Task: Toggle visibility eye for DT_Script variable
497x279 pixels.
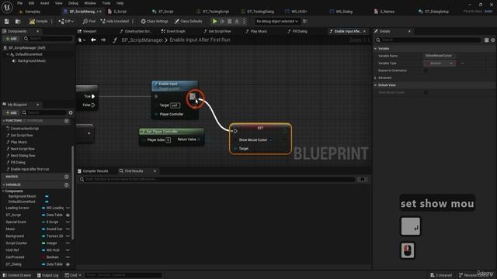Action: click(68, 215)
